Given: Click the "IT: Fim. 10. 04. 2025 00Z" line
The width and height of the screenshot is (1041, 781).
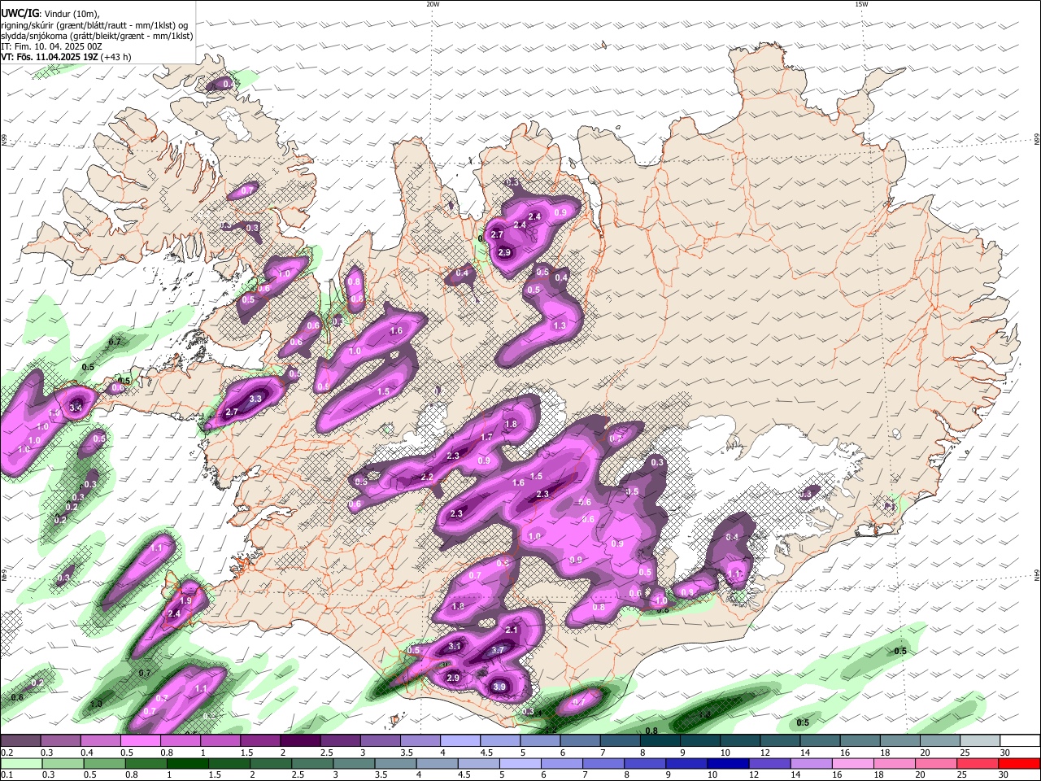Looking at the screenshot, I should coord(51,46).
